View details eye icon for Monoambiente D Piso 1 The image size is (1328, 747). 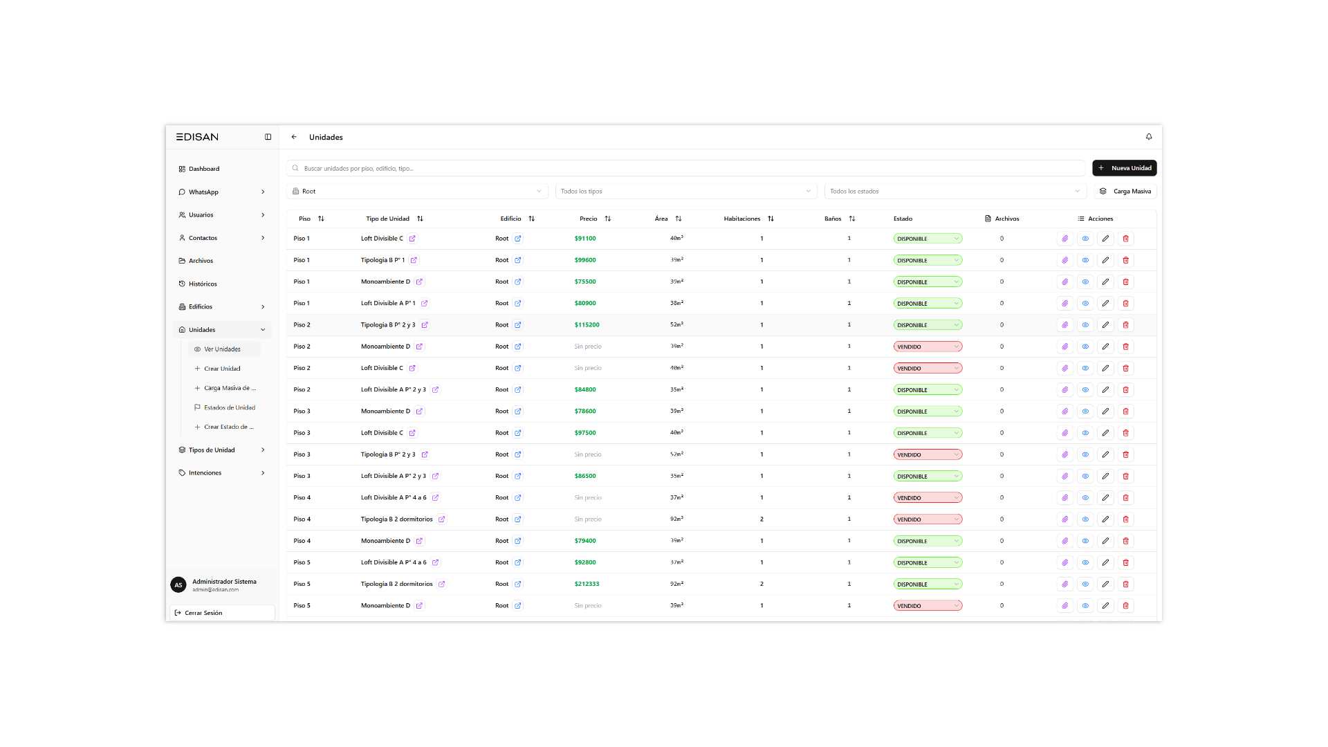tap(1085, 282)
